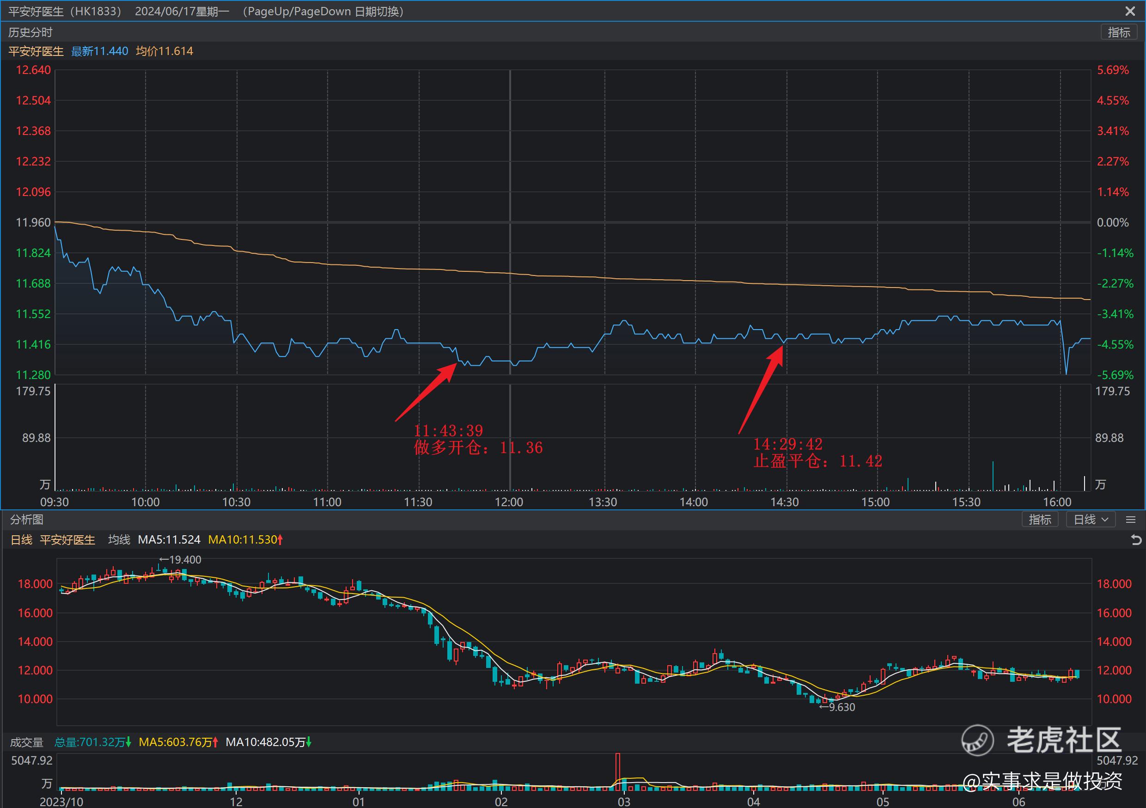Close the intraday history window

(x=1130, y=11)
